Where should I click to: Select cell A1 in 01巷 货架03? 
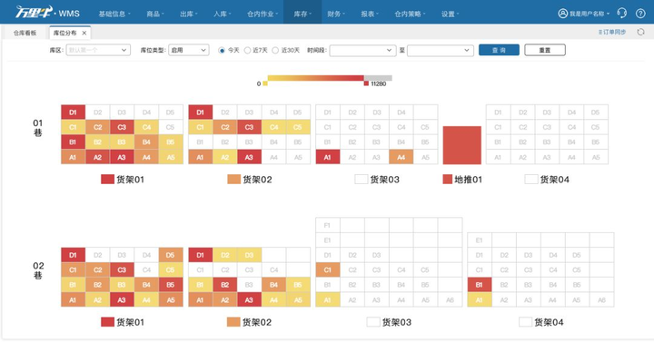[327, 157]
